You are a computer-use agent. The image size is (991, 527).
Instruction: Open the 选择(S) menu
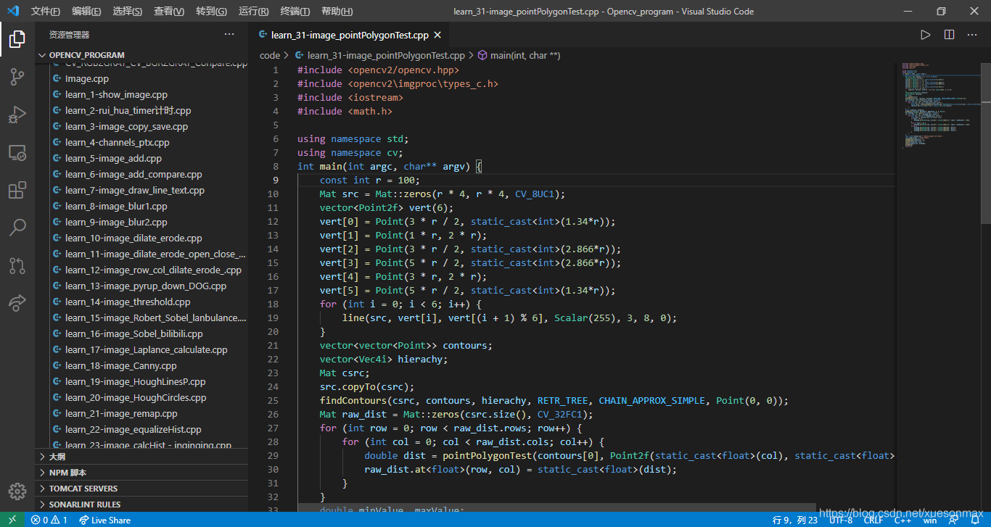coord(128,12)
